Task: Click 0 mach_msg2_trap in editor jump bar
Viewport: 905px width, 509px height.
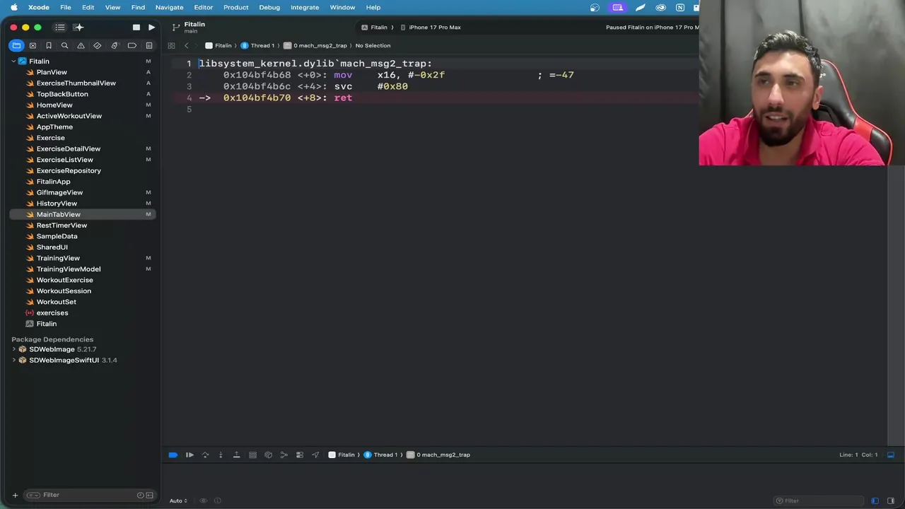Action: [315, 45]
